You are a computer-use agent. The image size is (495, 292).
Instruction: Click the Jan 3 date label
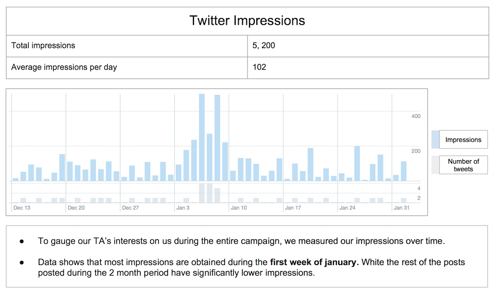pyautogui.click(x=183, y=208)
